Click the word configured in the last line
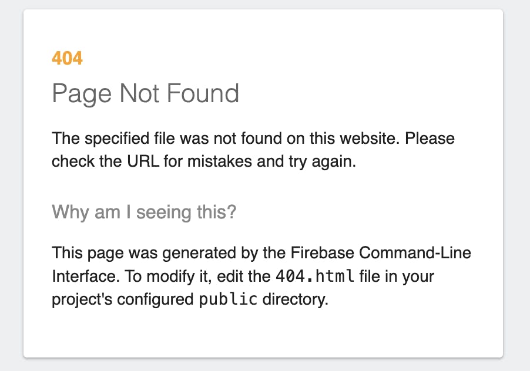530x371 pixels. click(x=156, y=300)
